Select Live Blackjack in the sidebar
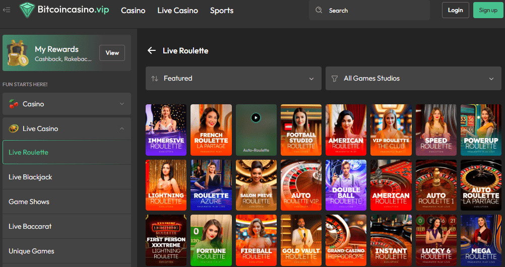The width and height of the screenshot is (505, 267). [30, 177]
